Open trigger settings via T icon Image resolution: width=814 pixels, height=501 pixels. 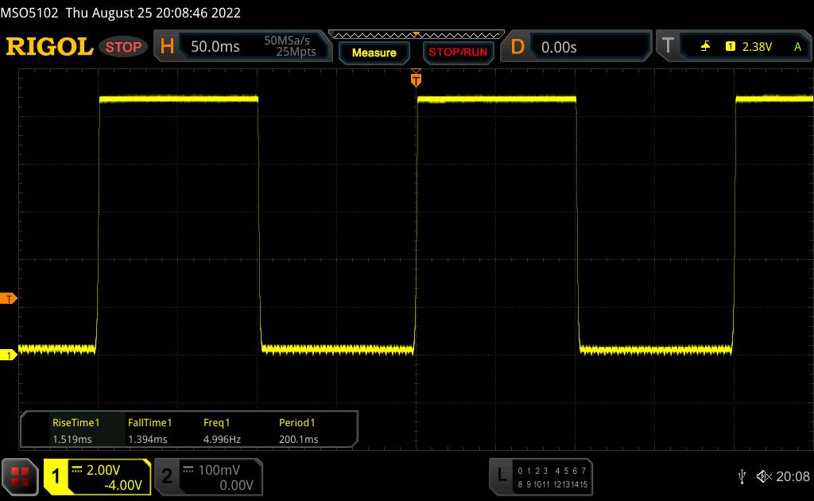(667, 47)
